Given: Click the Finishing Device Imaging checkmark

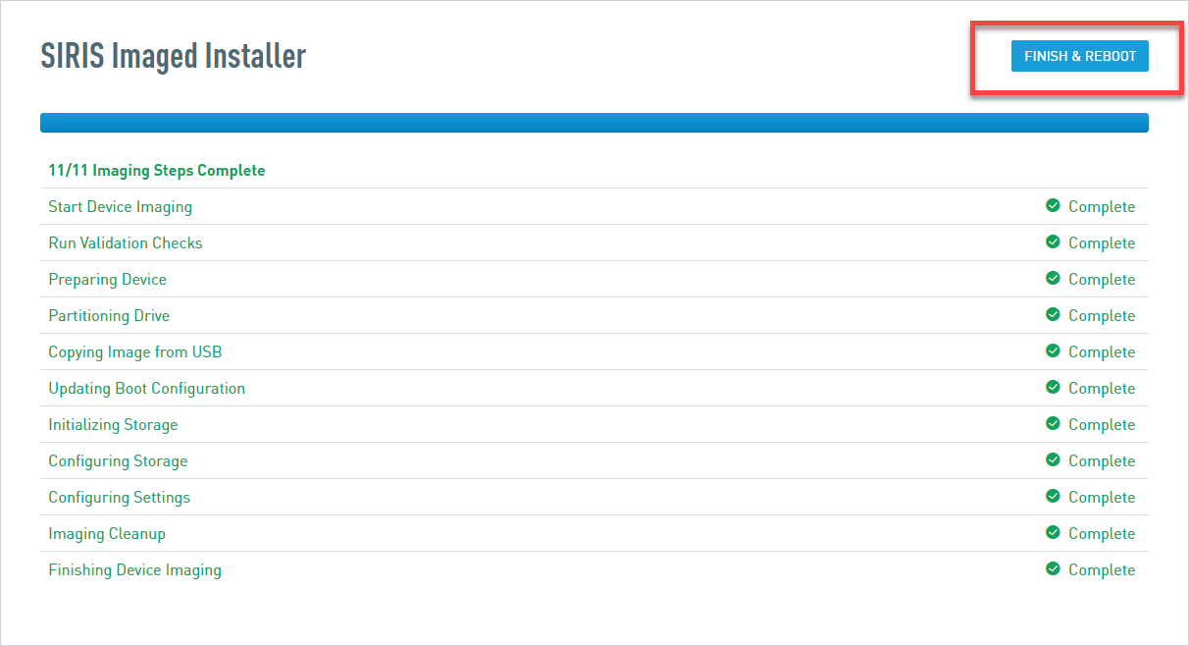Looking at the screenshot, I should click(1053, 569).
